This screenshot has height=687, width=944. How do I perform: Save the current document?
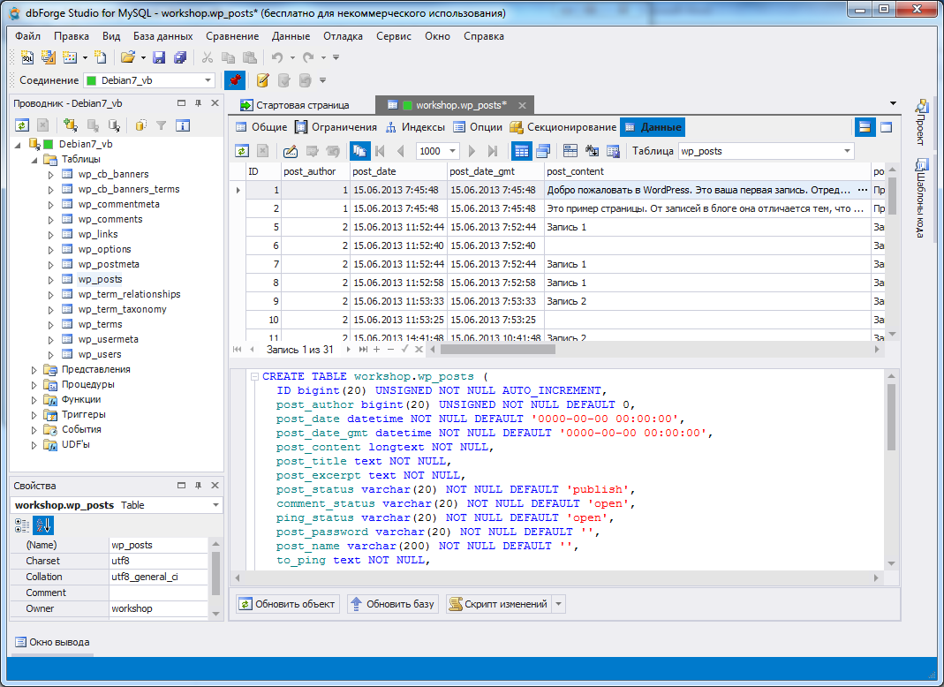(159, 57)
